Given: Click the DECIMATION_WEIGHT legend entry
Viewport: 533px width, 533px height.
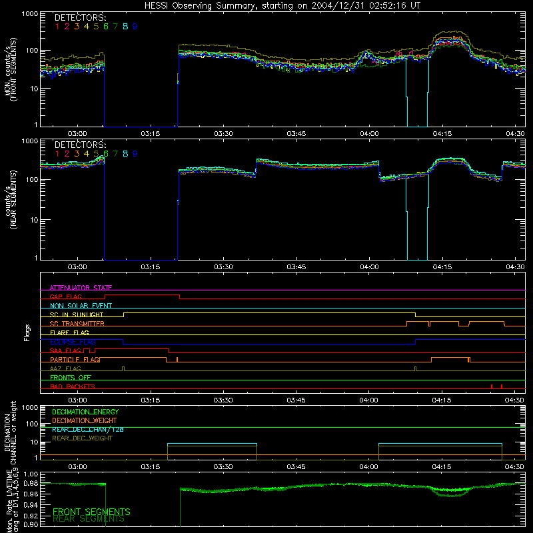Looking at the screenshot, I should coord(85,421).
